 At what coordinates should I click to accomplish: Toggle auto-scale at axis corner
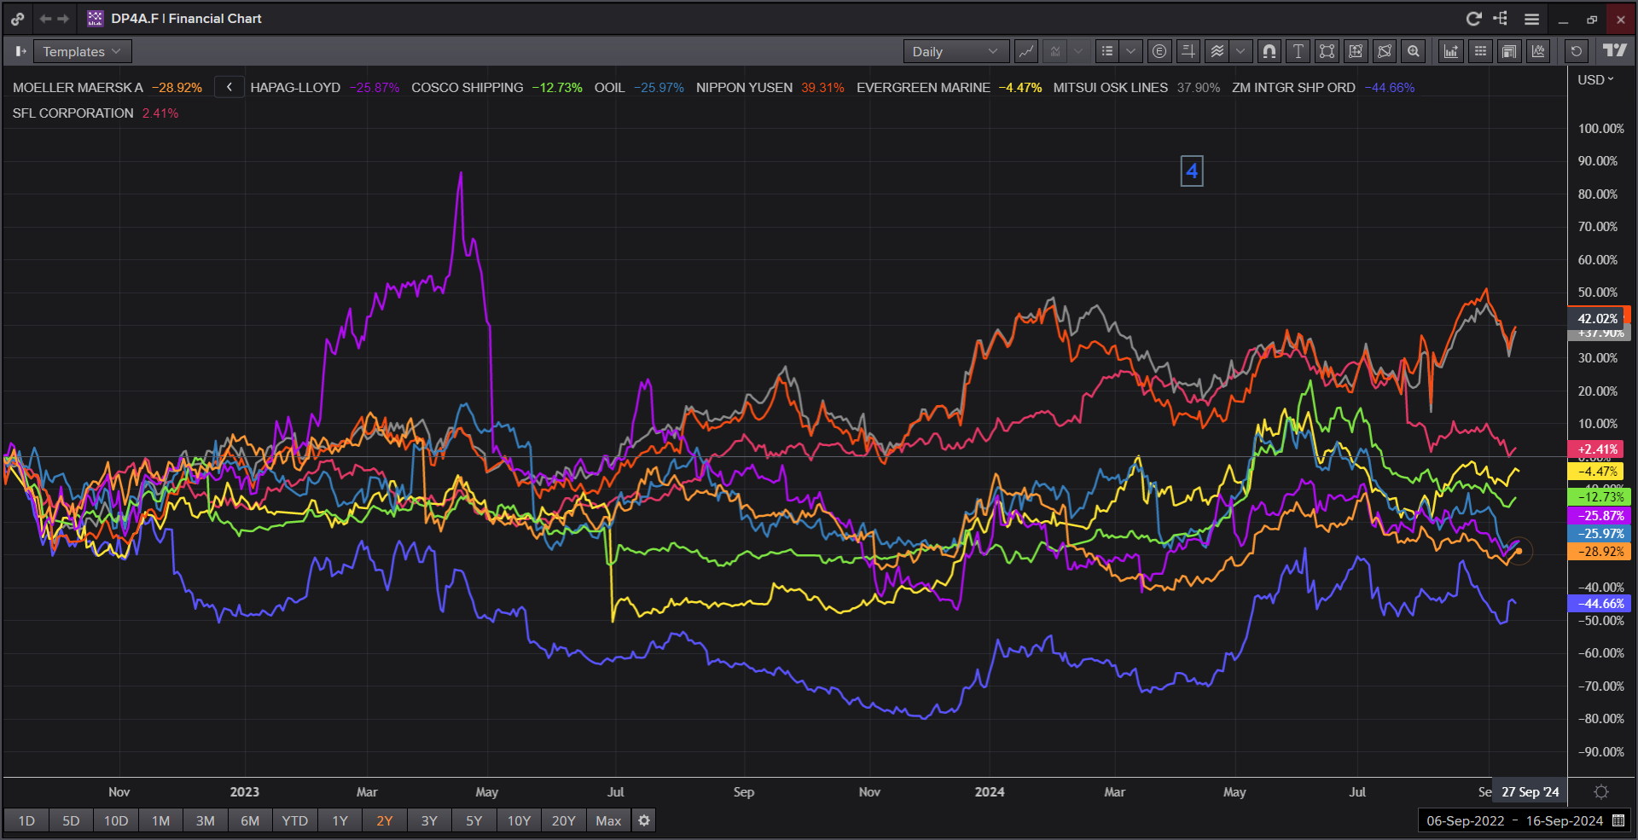pyautogui.click(x=1601, y=792)
